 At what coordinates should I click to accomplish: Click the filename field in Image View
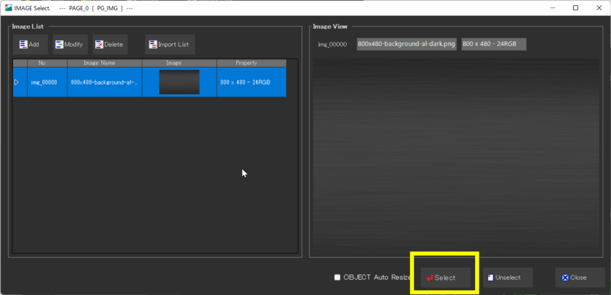pyautogui.click(x=406, y=45)
